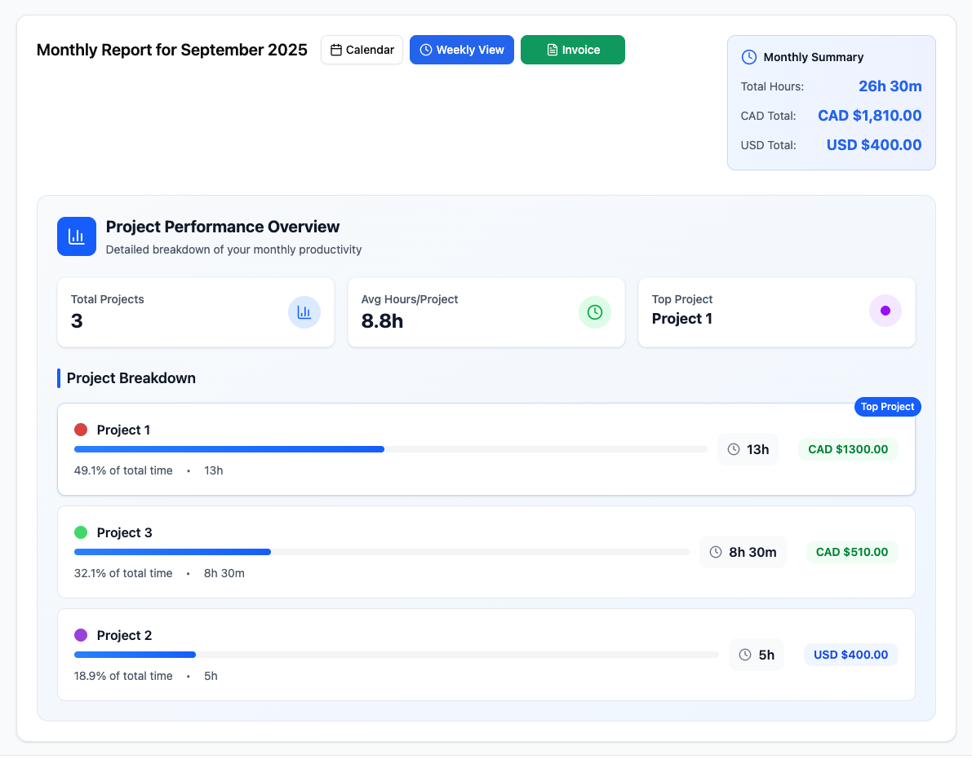The height and width of the screenshot is (759, 972).
Task: Select the clock icon in Weekly View
Action: (x=424, y=50)
